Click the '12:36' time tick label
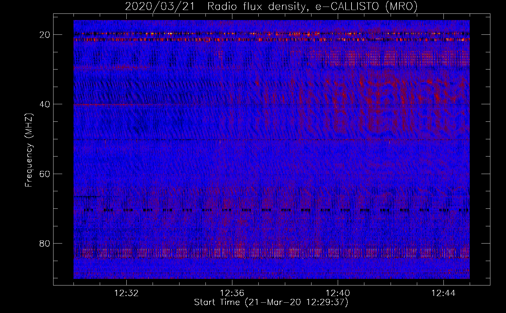The width and height of the screenshot is (506, 313). pos(232,293)
